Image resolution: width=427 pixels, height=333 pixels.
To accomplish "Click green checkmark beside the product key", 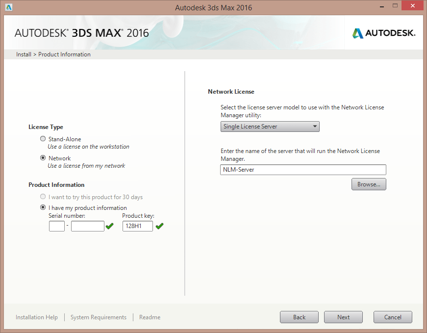I will pyautogui.click(x=159, y=226).
